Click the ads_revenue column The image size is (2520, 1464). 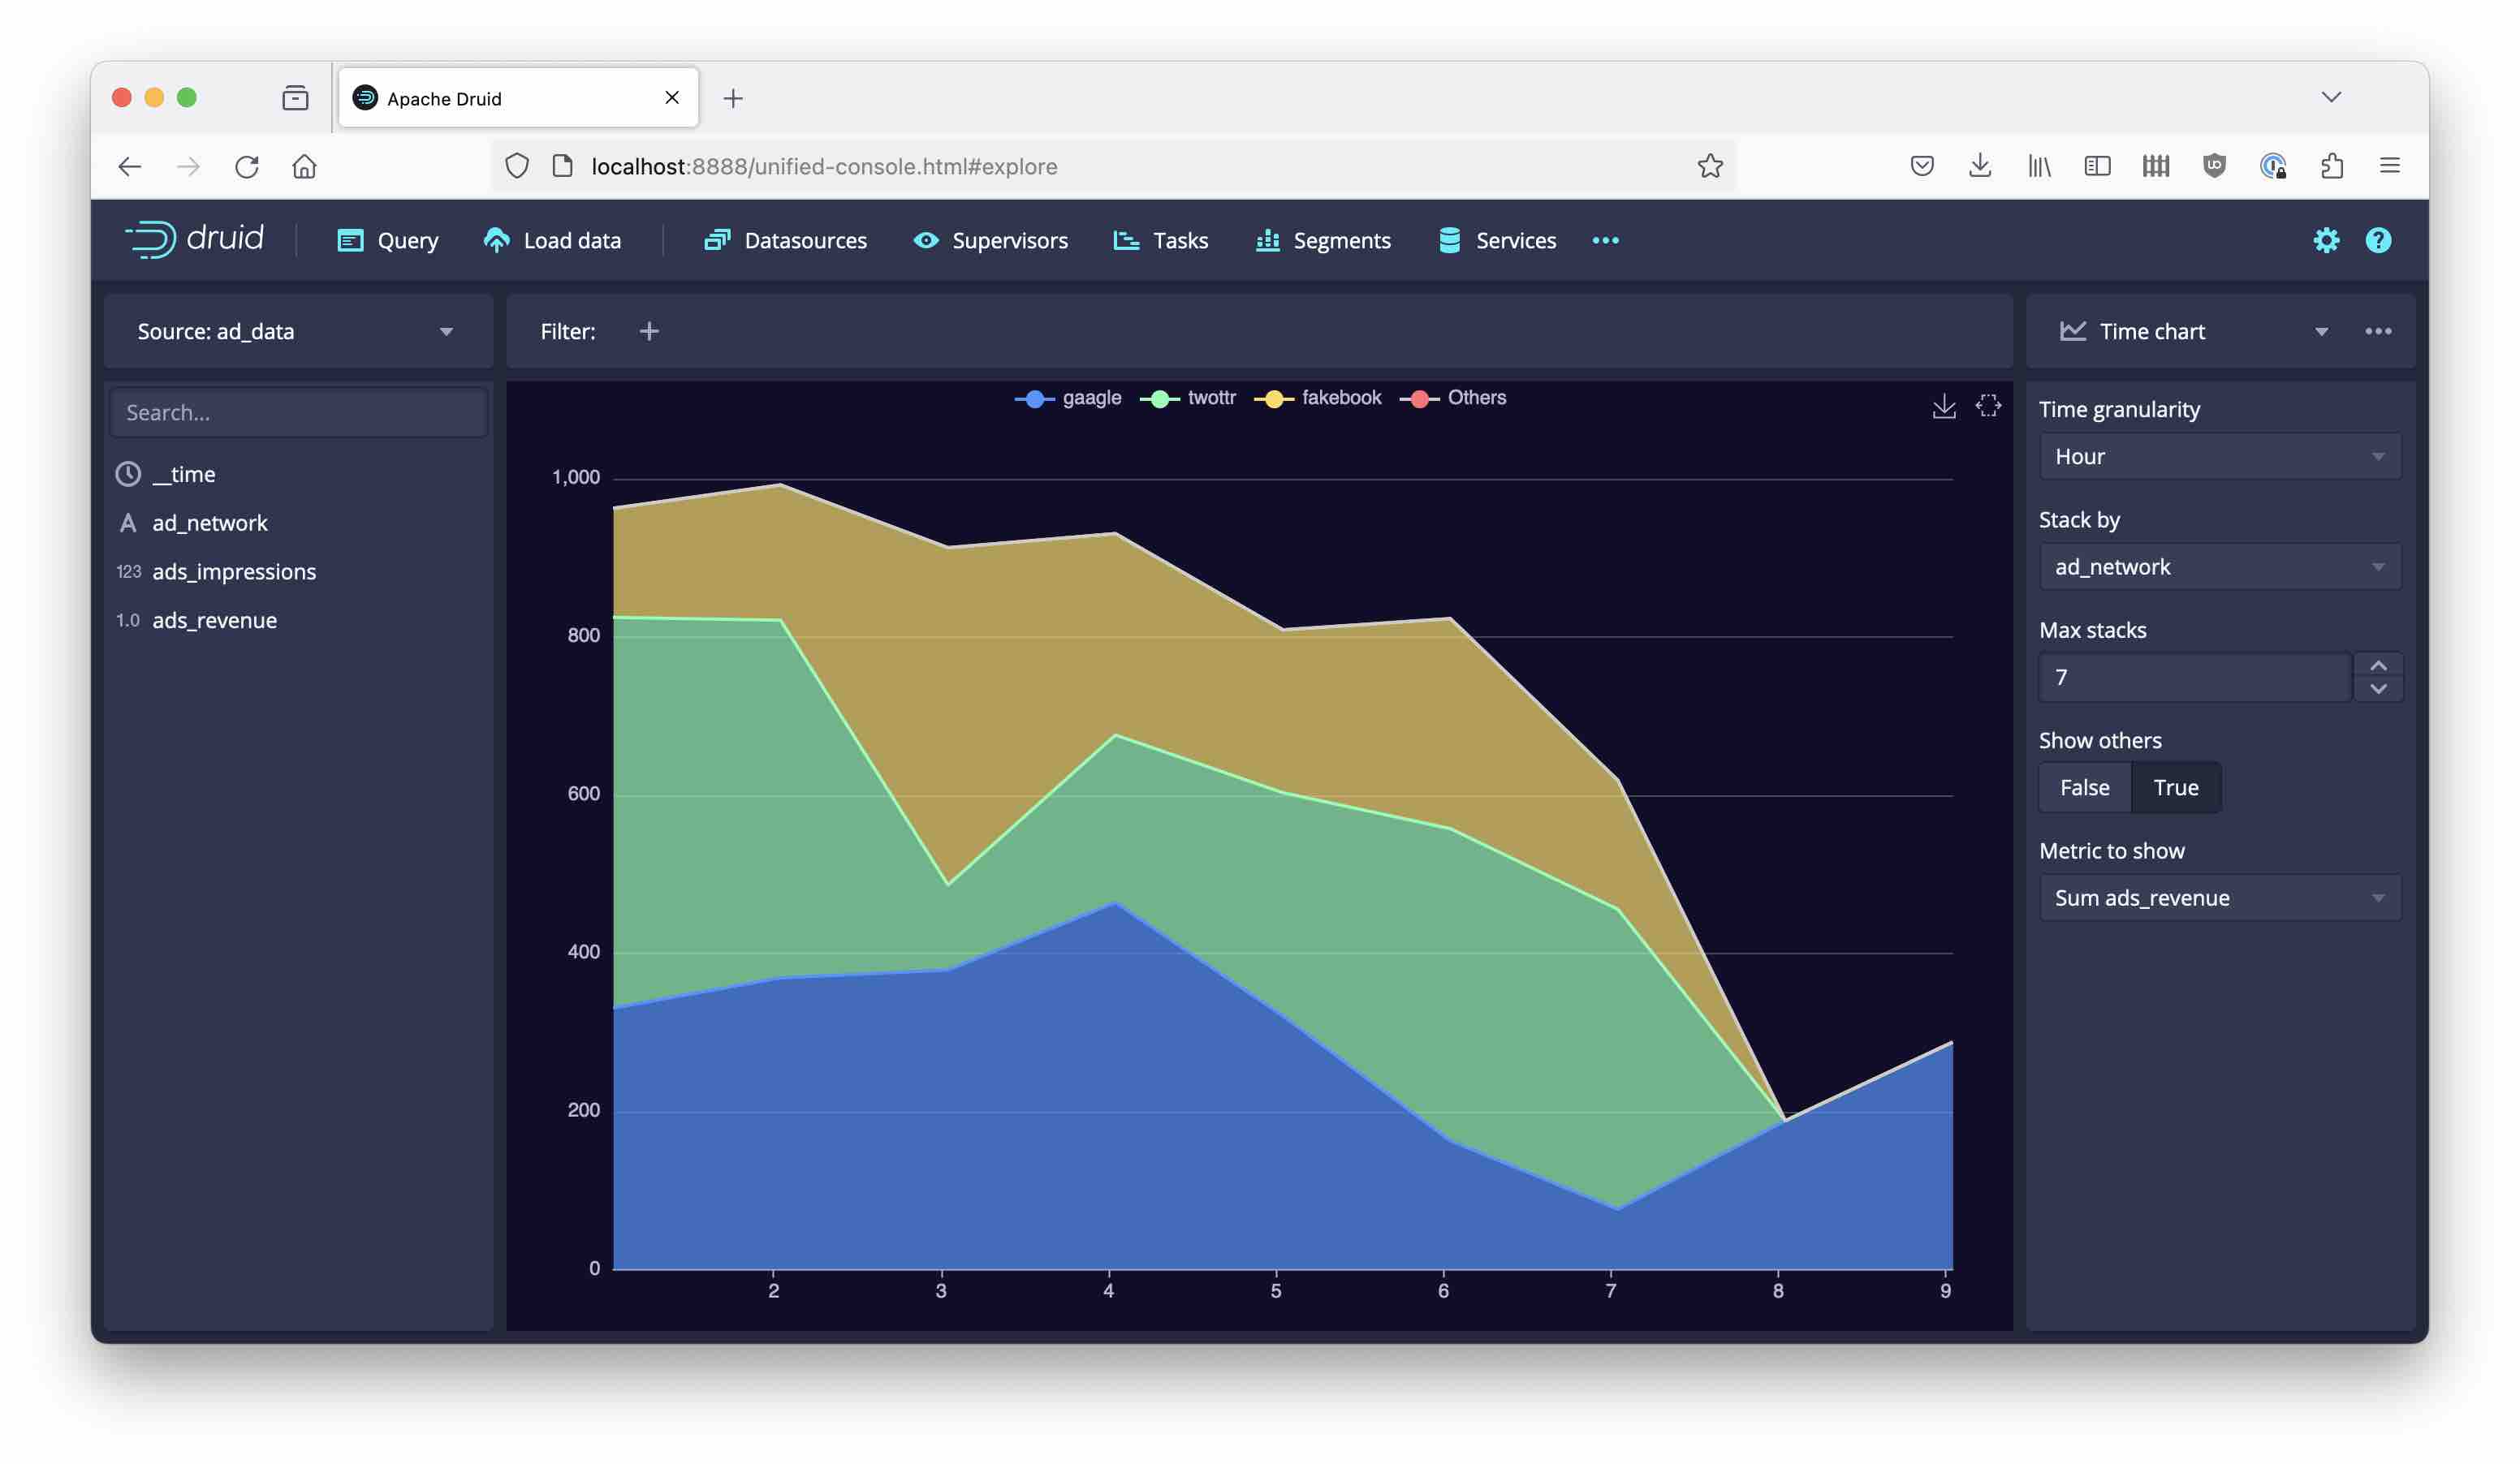click(x=214, y=621)
